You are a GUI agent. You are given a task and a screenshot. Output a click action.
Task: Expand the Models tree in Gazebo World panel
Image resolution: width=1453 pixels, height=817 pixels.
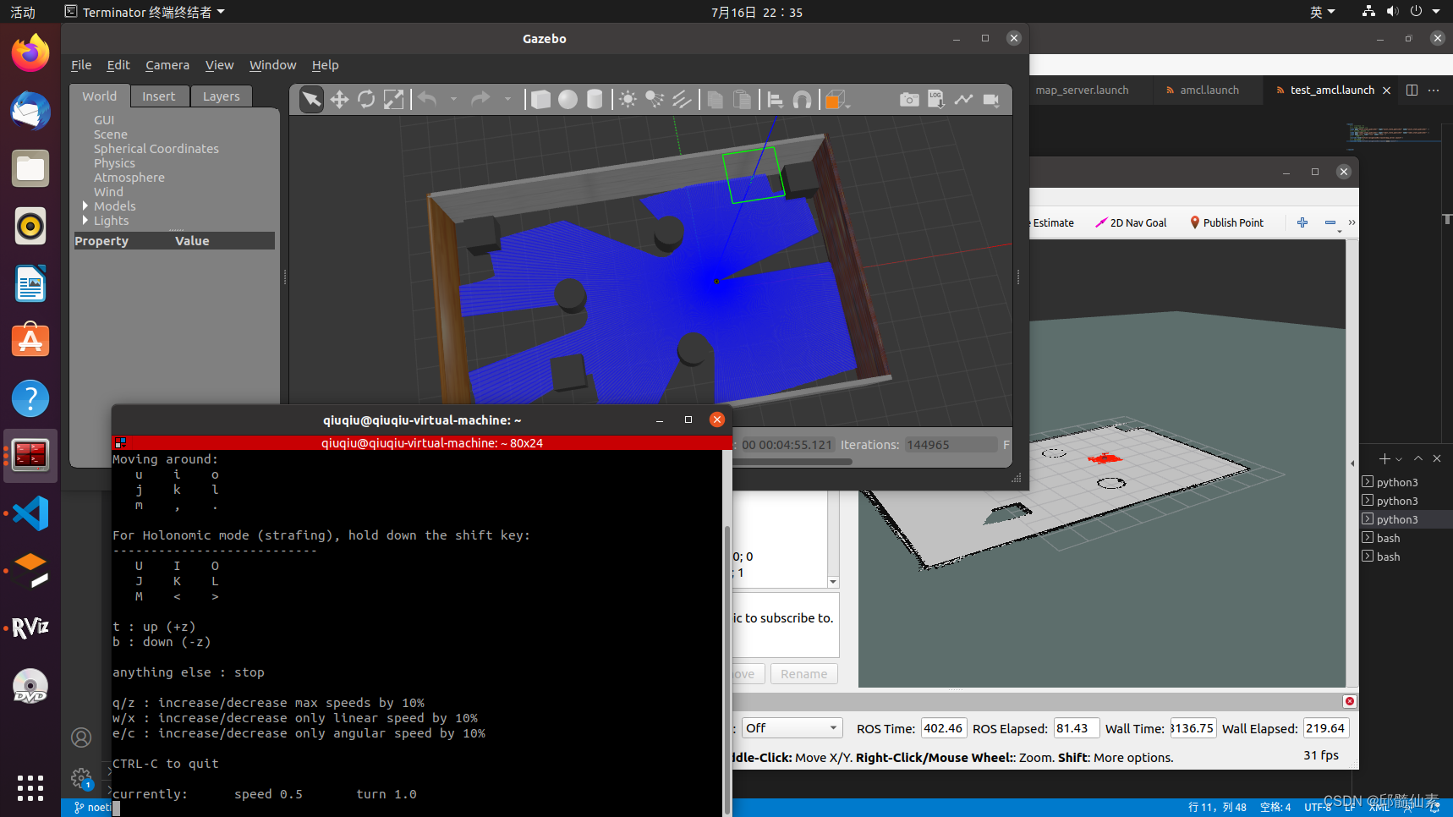coord(85,206)
